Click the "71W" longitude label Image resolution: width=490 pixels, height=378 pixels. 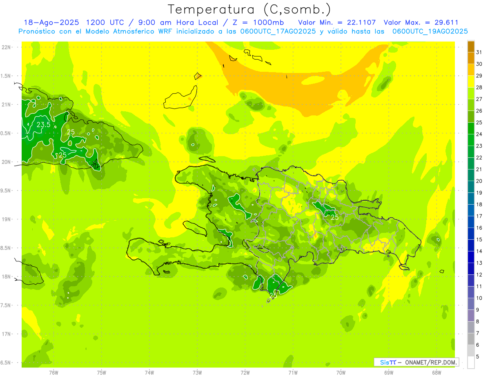(293, 372)
